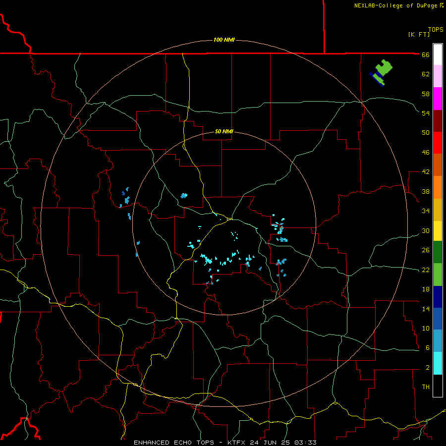
Task: Select the 10 legend value
Action: [426, 329]
